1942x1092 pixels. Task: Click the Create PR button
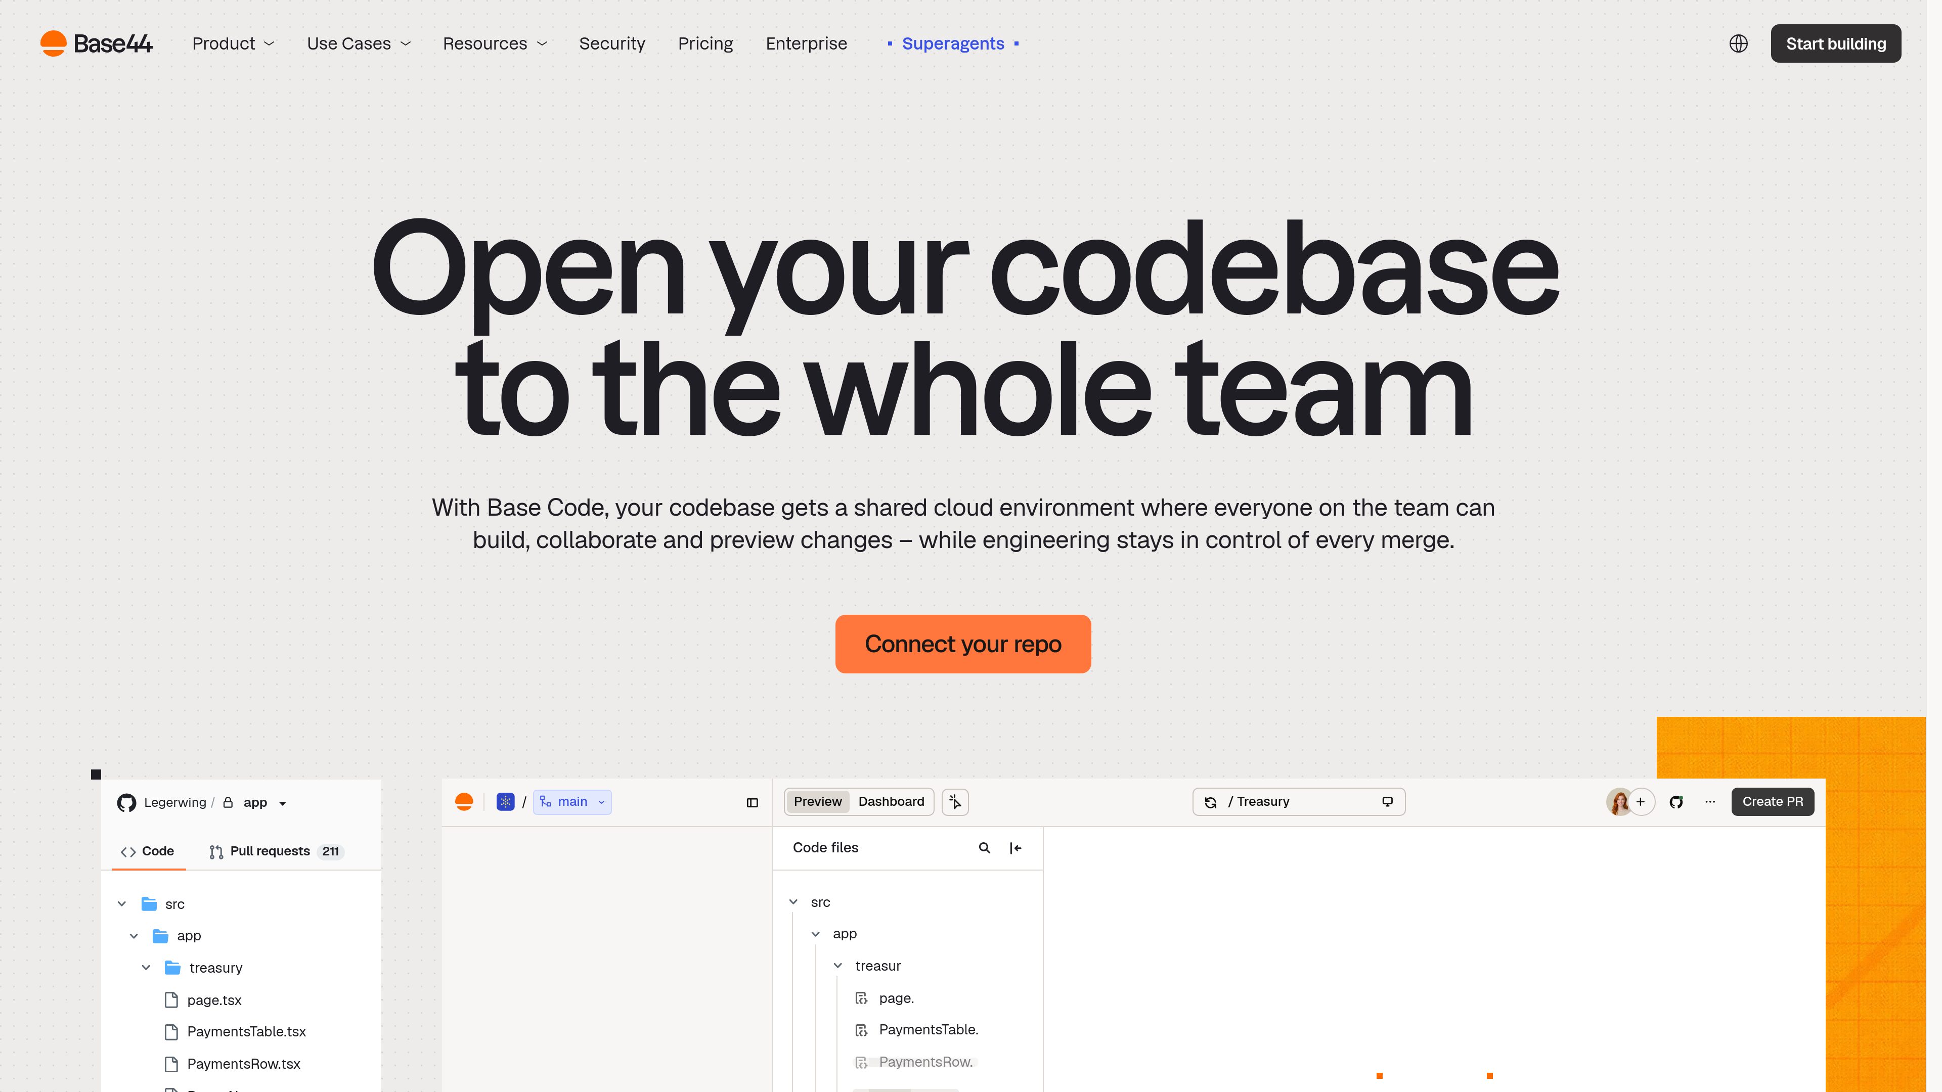(x=1773, y=802)
